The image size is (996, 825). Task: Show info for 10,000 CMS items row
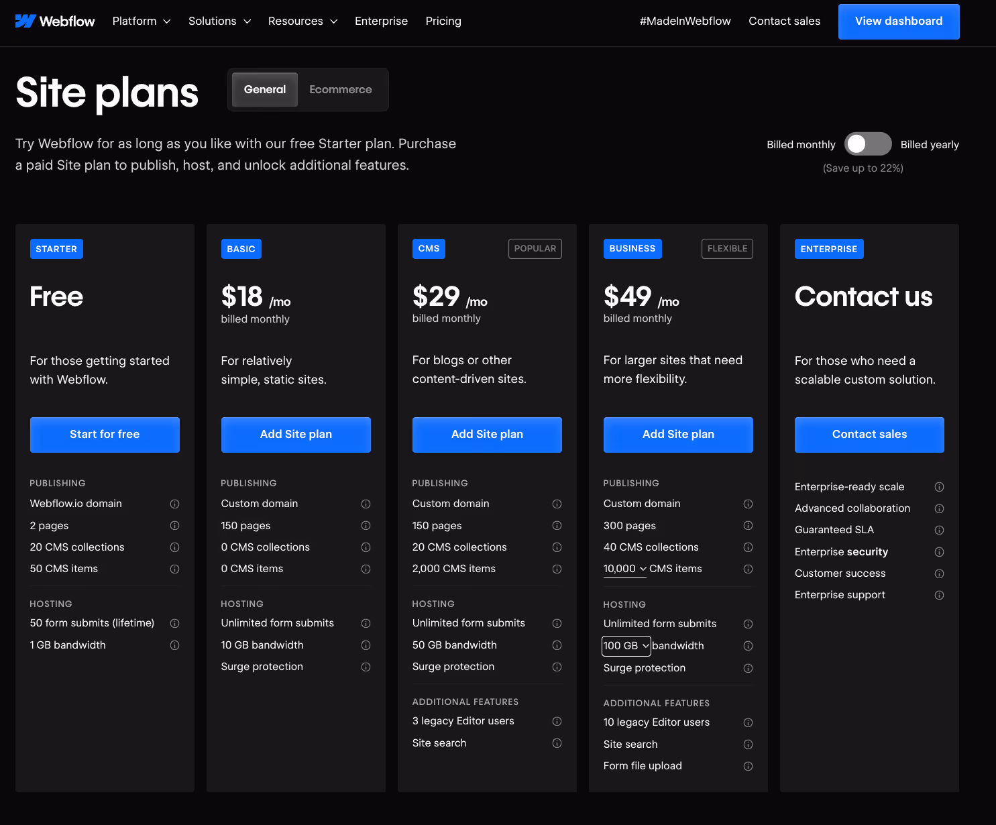748,569
